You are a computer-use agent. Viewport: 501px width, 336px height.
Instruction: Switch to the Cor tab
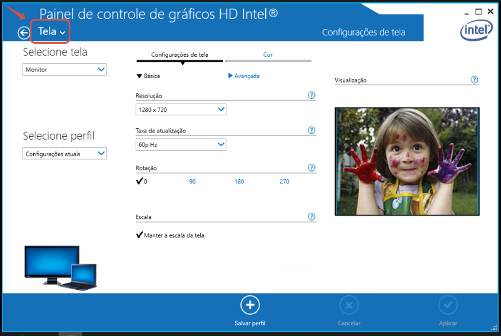tap(268, 55)
